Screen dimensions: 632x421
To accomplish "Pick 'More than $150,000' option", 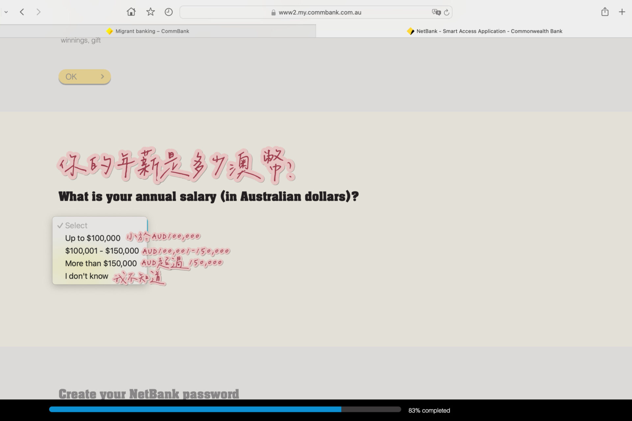I will [x=100, y=263].
